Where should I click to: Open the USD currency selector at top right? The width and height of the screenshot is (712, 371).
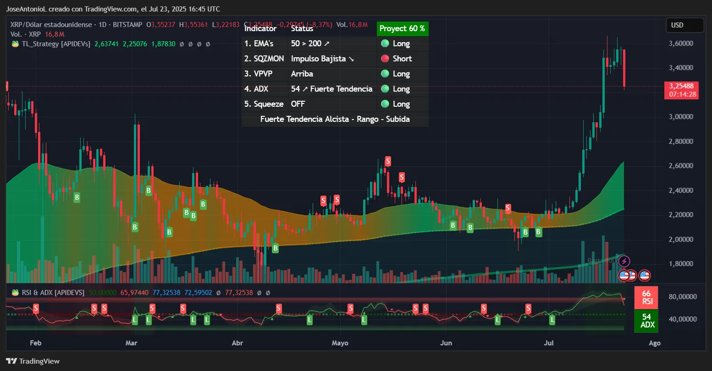pyautogui.click(x=684, y=25)
